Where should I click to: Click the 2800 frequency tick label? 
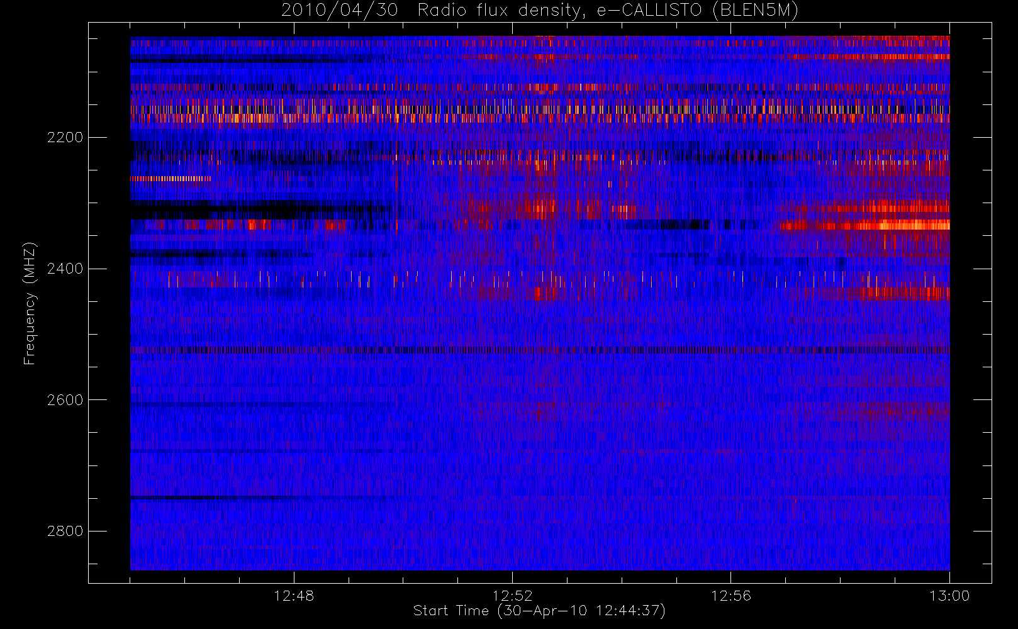pos(65,532)
